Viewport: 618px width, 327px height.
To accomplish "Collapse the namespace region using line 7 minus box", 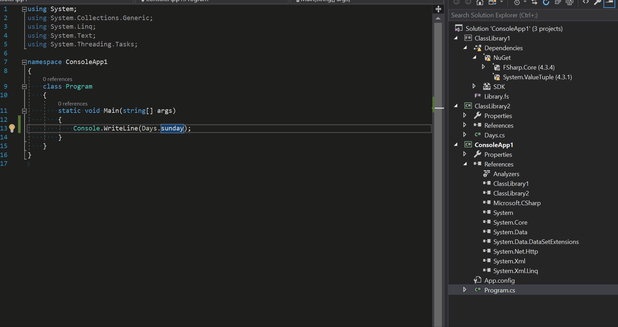I will point(24,62).
